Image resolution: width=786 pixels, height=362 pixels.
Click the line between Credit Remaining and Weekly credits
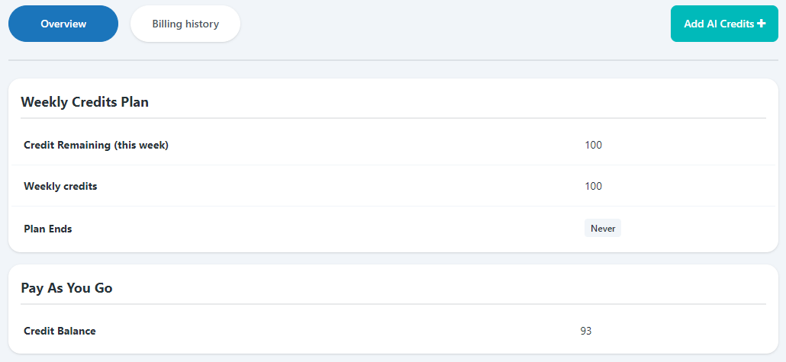tap(393, 165)
